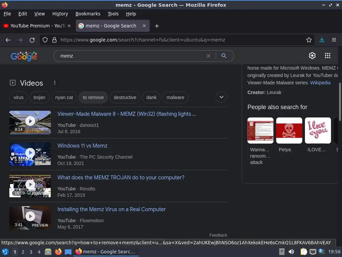Open Installing the Memz Virus video link
The width and height of the screenshot is (342, 257).
(112, 209)
